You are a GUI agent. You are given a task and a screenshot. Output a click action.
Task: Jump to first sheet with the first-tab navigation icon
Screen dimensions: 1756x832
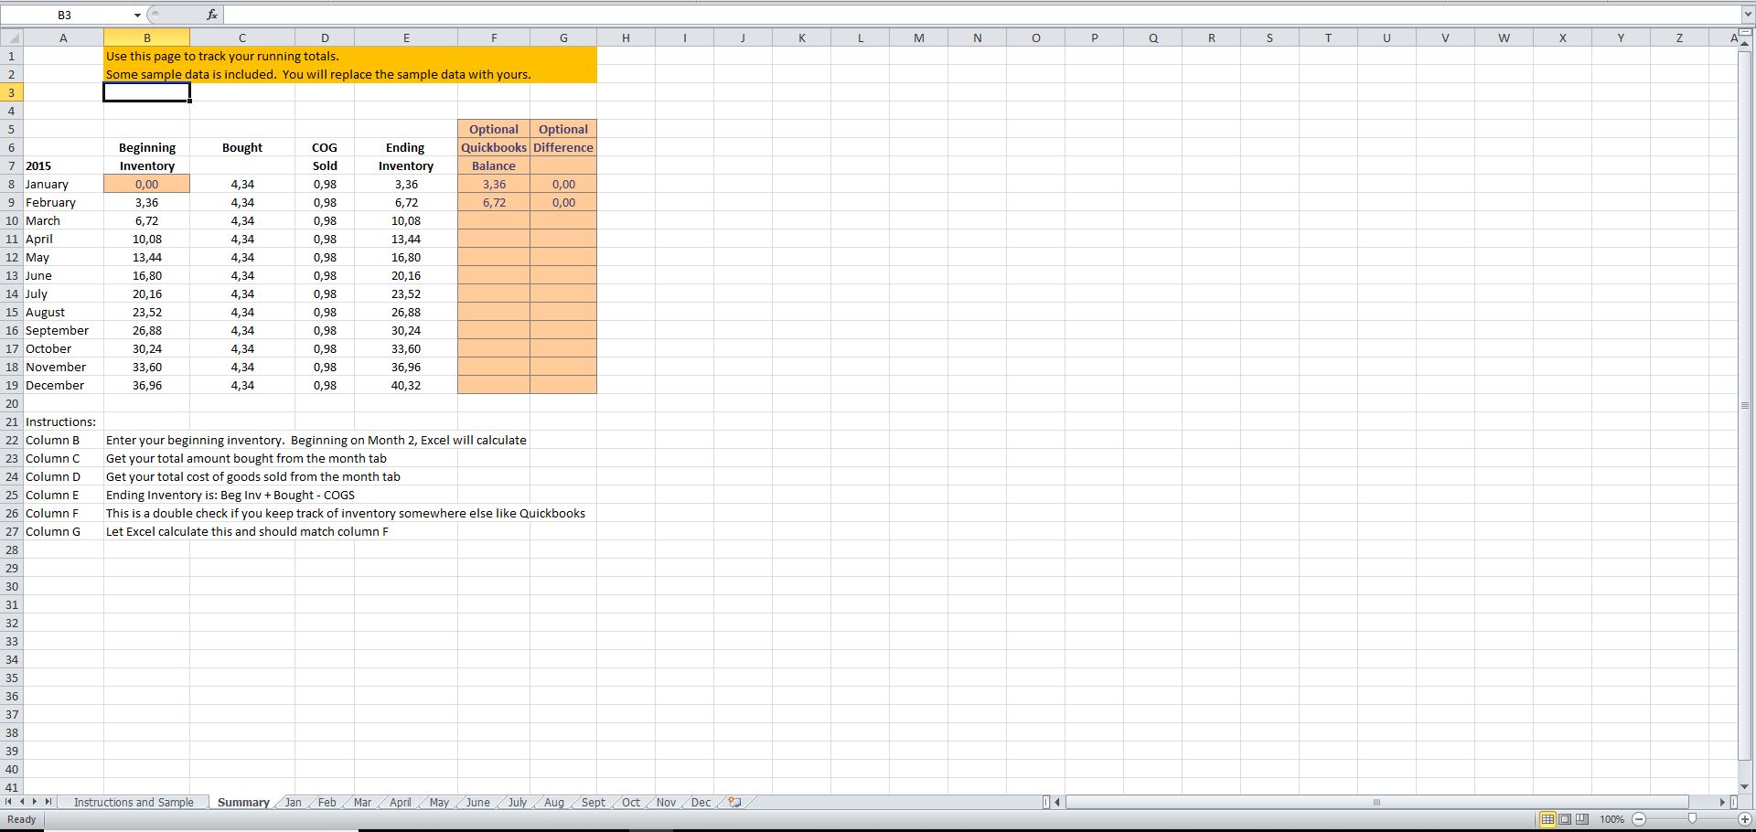(7, 802)
